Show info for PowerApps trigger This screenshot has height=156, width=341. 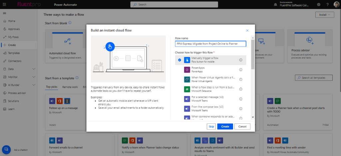point(241,70)
